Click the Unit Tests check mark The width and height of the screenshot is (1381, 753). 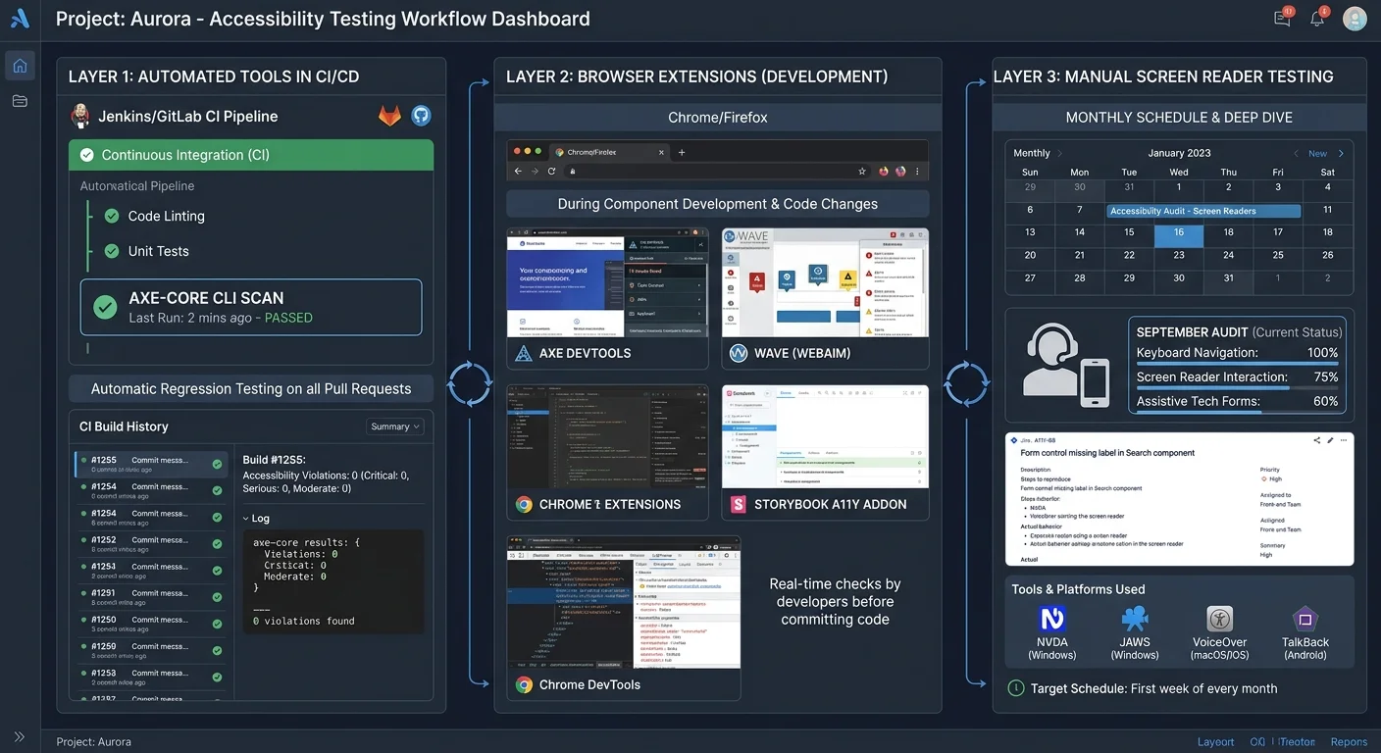point(111,251)
